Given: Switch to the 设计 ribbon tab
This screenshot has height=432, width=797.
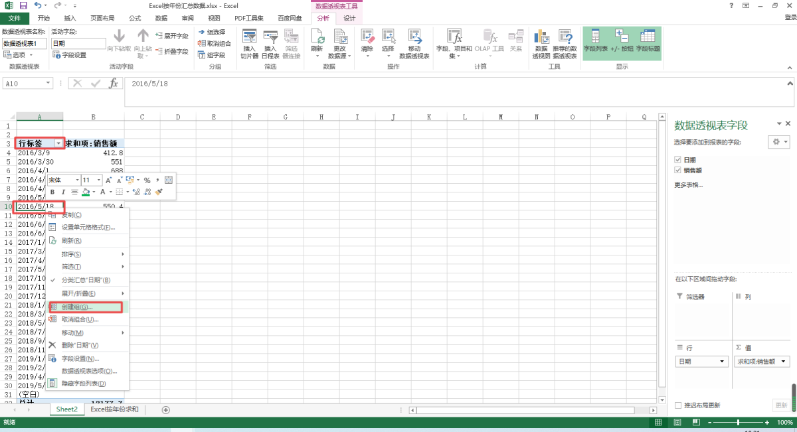Looking at the screenshot, I should (349, 18).
